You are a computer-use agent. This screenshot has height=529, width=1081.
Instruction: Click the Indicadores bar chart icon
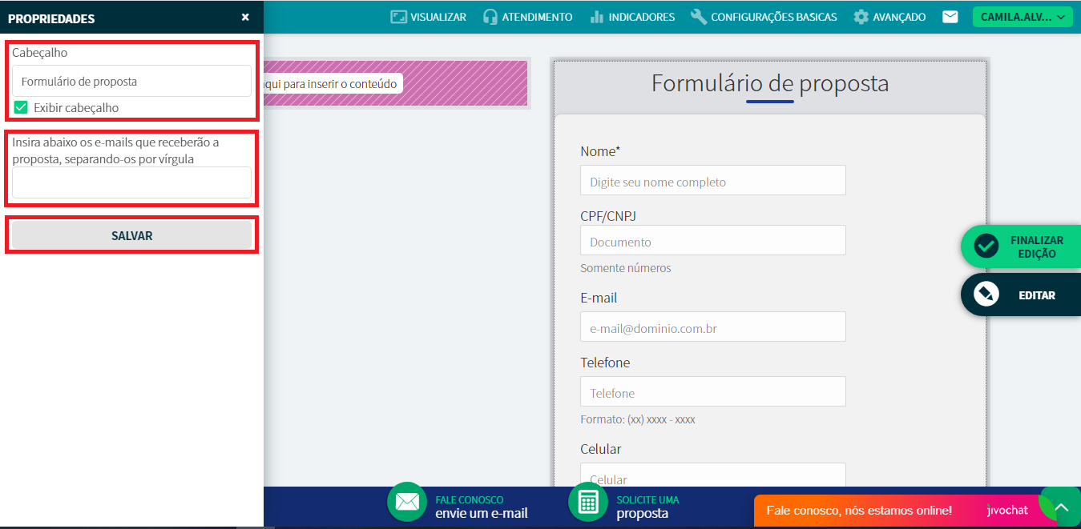[x=596, y=17]
